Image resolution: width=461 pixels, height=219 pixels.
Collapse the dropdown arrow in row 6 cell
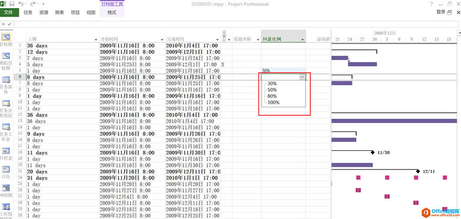(x=302, y=77)
